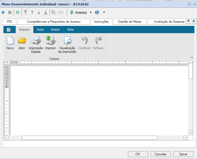Click the blue globe icon in toolbar

(x=97, y=13)
